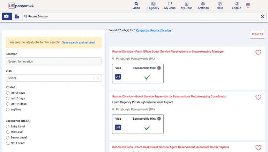This screenshot has width=268, height=152.
Task: Open Sponsorship Hint info on second job card
Action: (x=159, y=119)
